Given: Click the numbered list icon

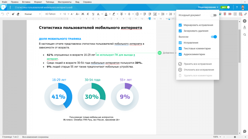Looking at the screenshot, I should 170,14.
